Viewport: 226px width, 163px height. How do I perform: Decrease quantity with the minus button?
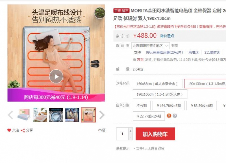coord(130,137)
